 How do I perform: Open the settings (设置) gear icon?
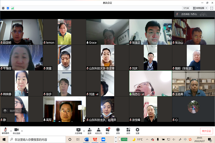[137, 130]
